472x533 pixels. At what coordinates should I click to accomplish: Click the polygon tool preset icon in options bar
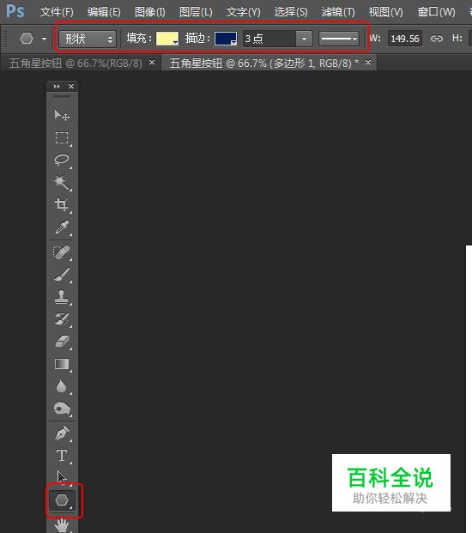pos(27,38)
